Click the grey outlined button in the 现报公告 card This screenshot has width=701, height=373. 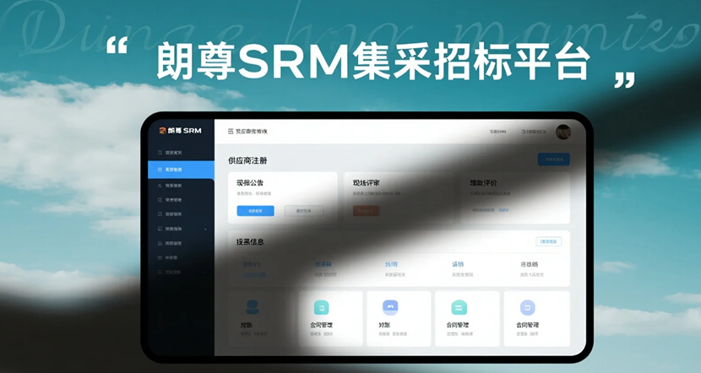[304, 211]
